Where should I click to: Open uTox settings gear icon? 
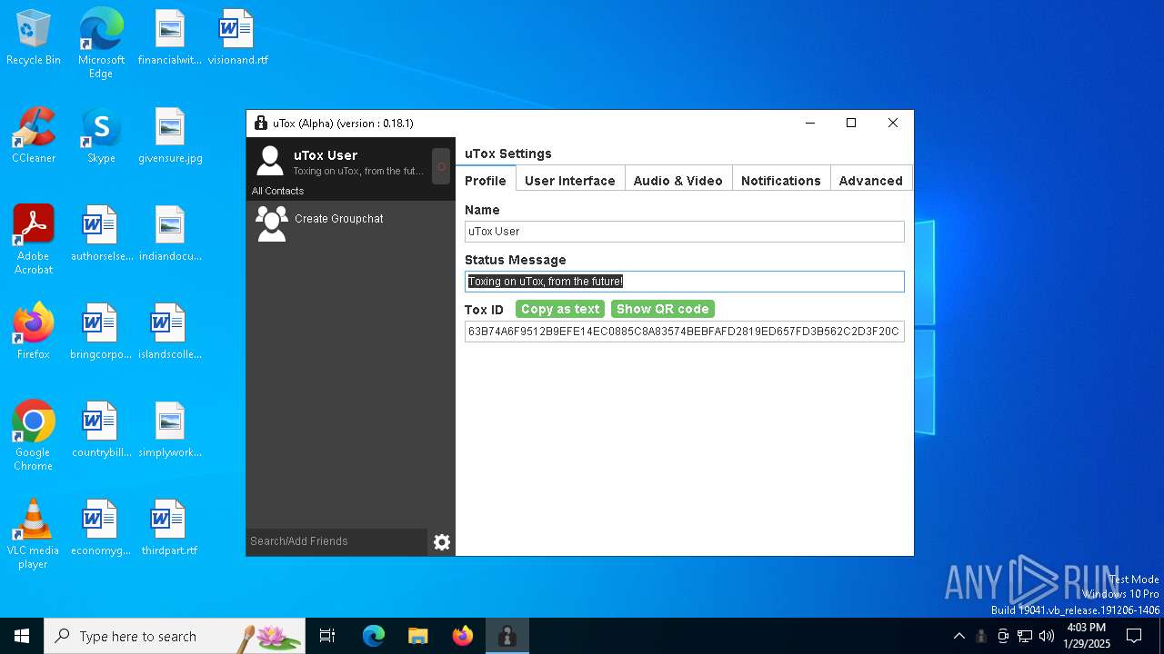(442, 542)
